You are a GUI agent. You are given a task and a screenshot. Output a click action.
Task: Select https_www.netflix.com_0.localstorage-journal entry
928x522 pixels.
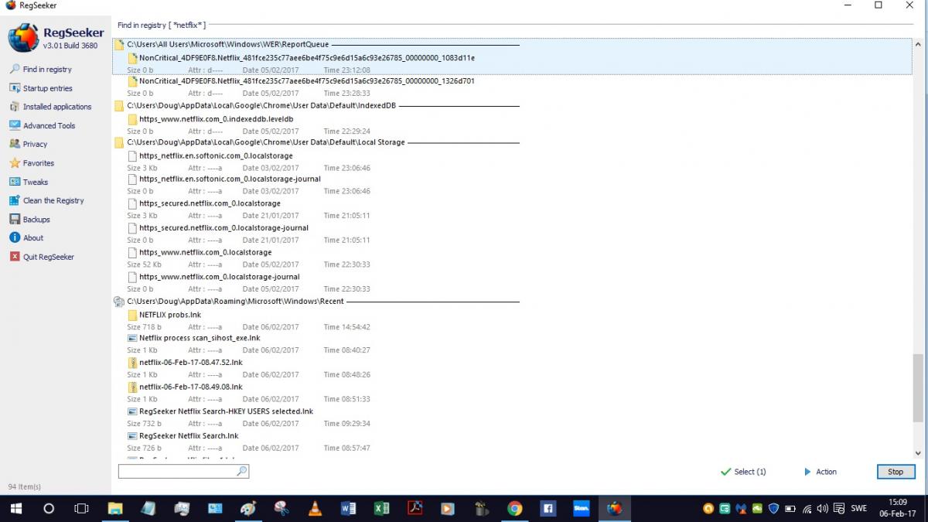click(x=219, y=276)
